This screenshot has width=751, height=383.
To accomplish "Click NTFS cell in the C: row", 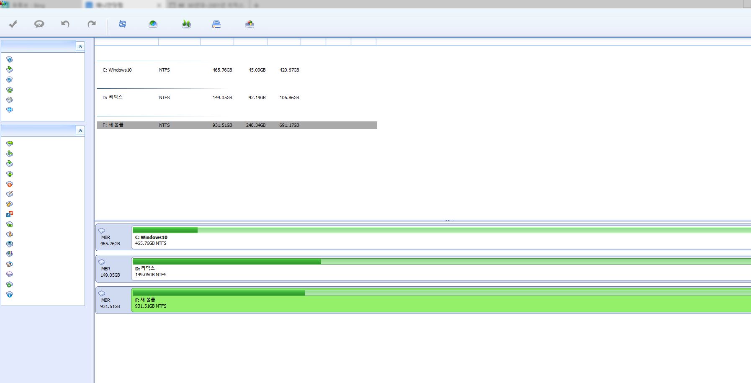I will pyautogui.click(x=165, y=70).
